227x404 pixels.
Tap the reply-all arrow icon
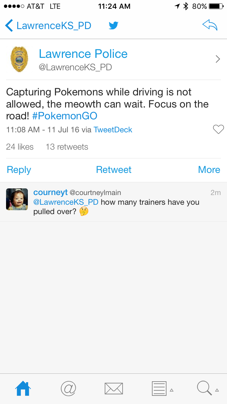point(210,26)
